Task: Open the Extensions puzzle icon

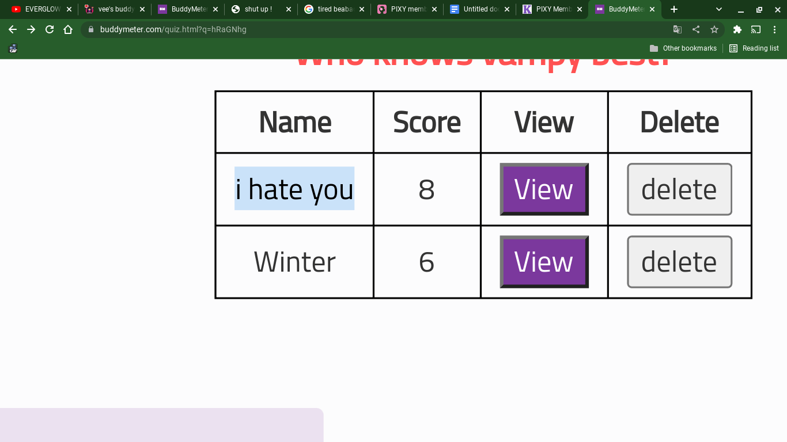Action: point(737,29)
